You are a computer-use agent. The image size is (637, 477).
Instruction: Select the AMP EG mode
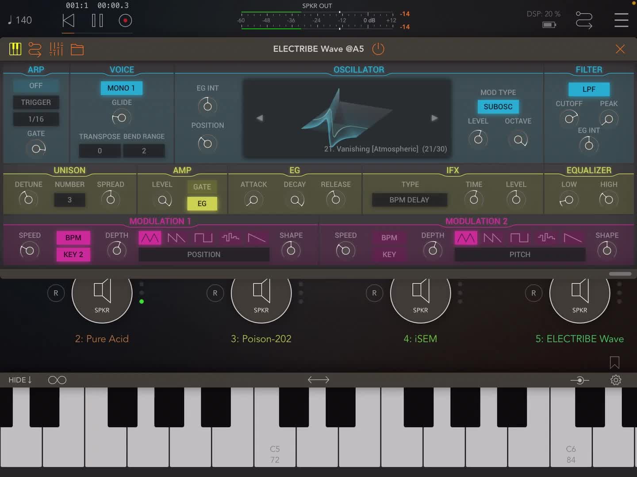pos(202,204)
